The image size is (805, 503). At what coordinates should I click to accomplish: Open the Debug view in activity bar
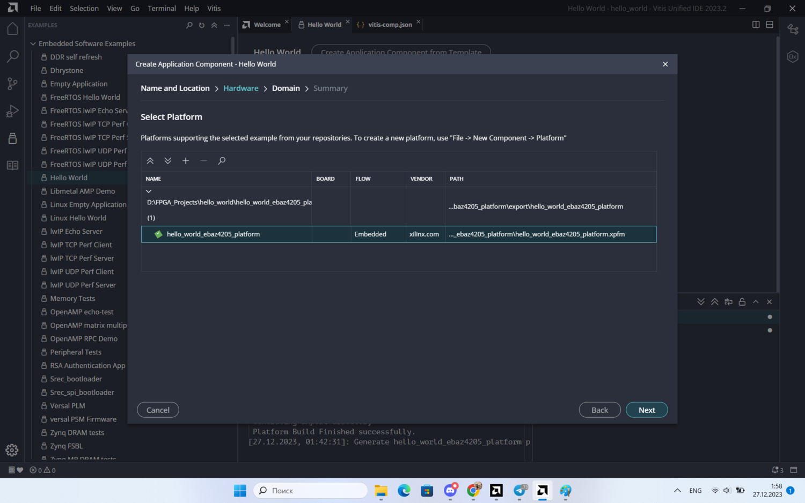pos(12,111)
